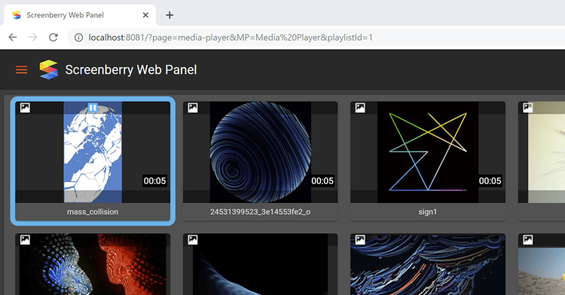Open a new browser tab

click(x=169, y=15)
